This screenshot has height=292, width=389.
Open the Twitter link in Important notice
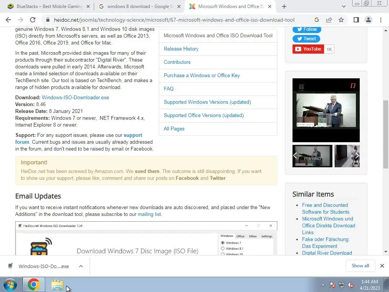[x=218, y=178]
